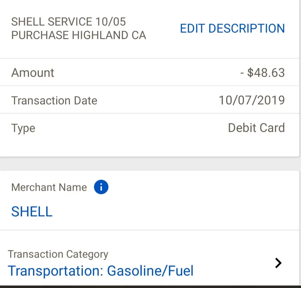Click the Transaction Date label
The height and width of the screenshot is (288, 301).
click(54, 100)
